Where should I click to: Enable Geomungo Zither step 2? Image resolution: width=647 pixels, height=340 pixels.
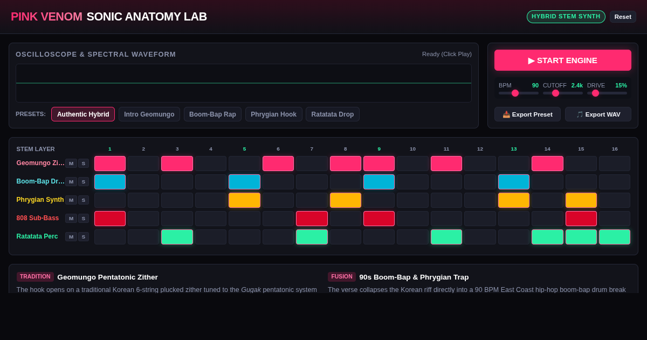tap(143, 164)
